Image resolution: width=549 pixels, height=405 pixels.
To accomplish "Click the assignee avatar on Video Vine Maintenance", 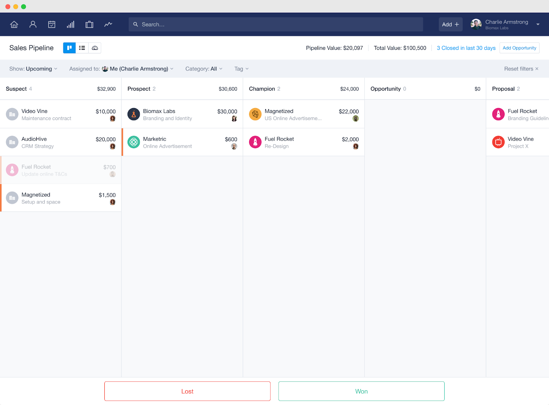I will pos(113,119).
